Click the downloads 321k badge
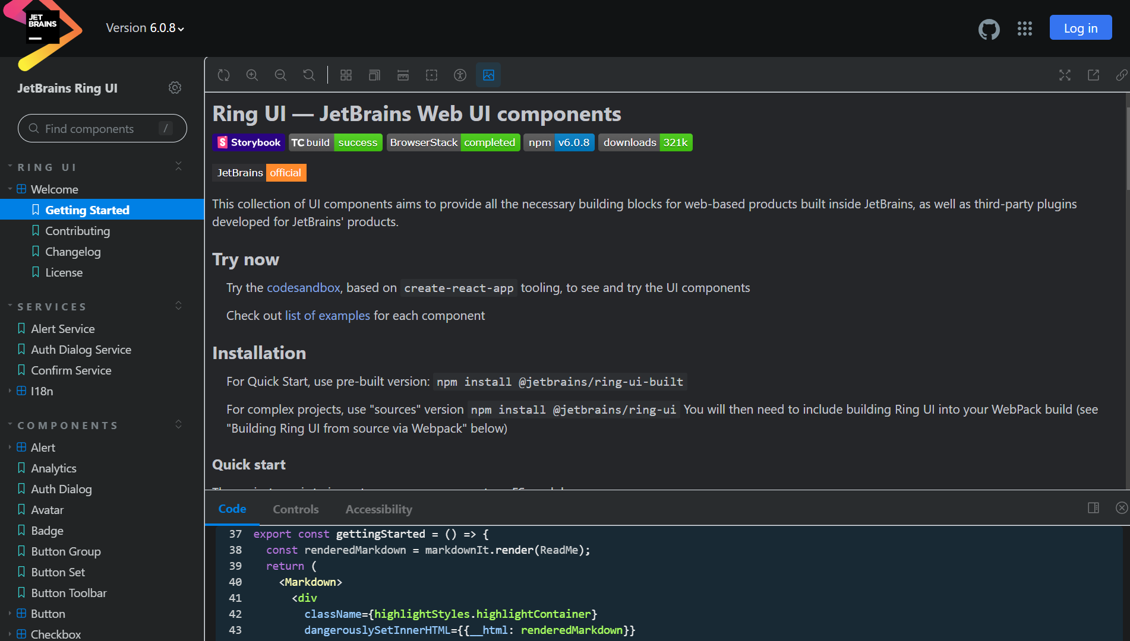This screenshot has height=641, width=1130. pyautogui.click(x=645, y=142)
